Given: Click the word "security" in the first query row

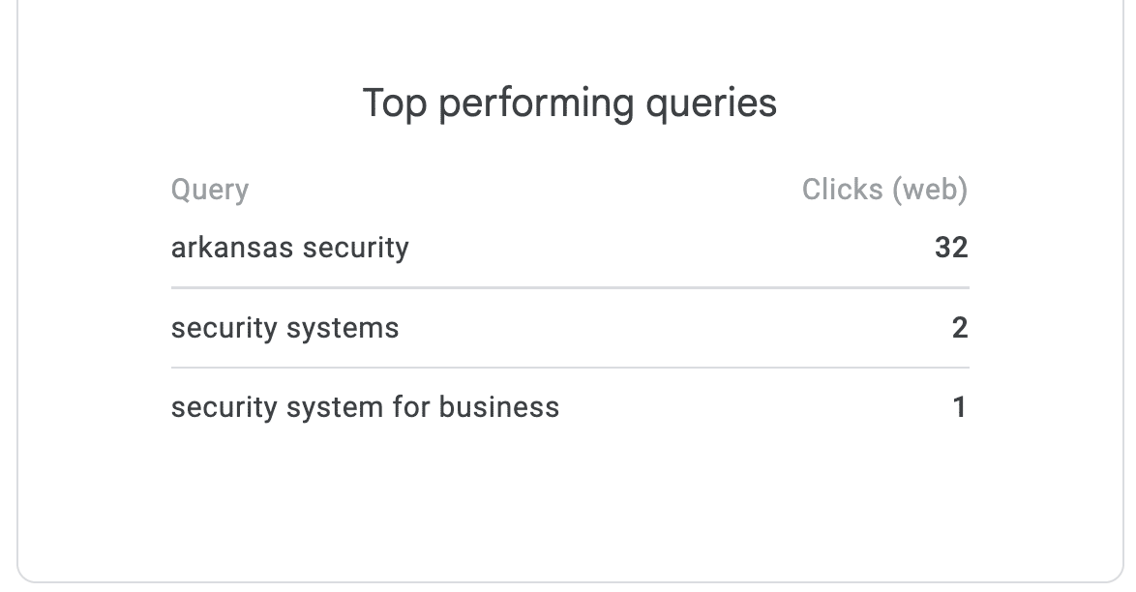Looking at the screenshot, I should tap(355, 248).
